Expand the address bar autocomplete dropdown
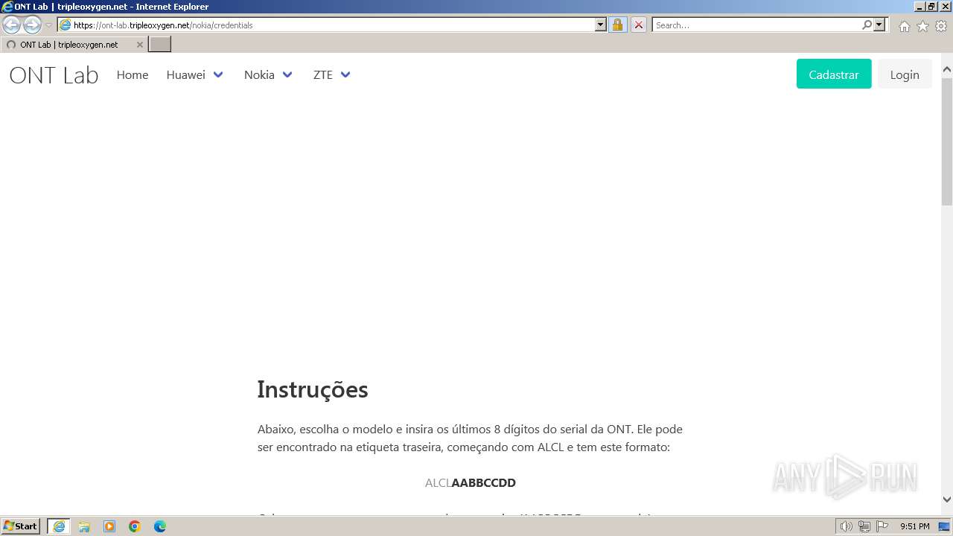This screenshot has width=953, height=536. point(601,25)
